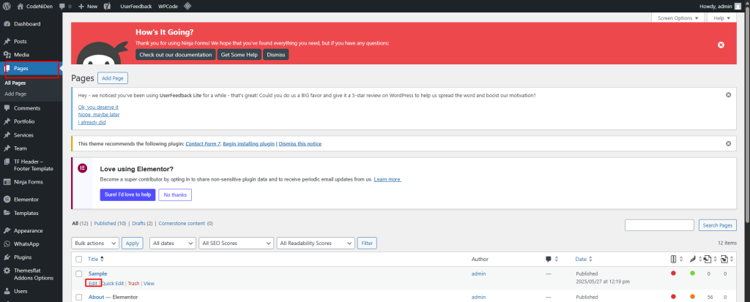750x302 pixels.
Task: Toggle sort arrows beside Title column
Action: tap(102, 259)
